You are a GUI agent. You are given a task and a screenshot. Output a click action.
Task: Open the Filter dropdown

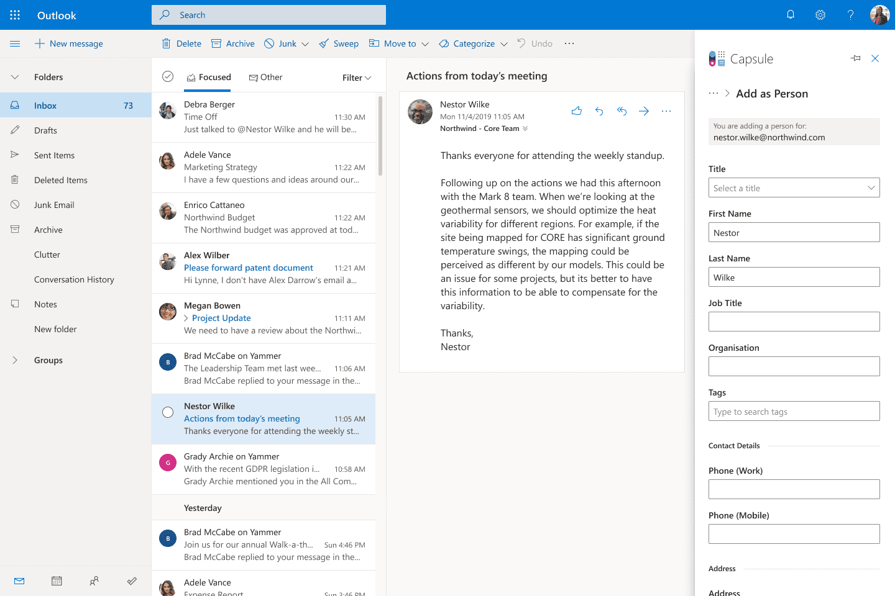click(356, 78)
